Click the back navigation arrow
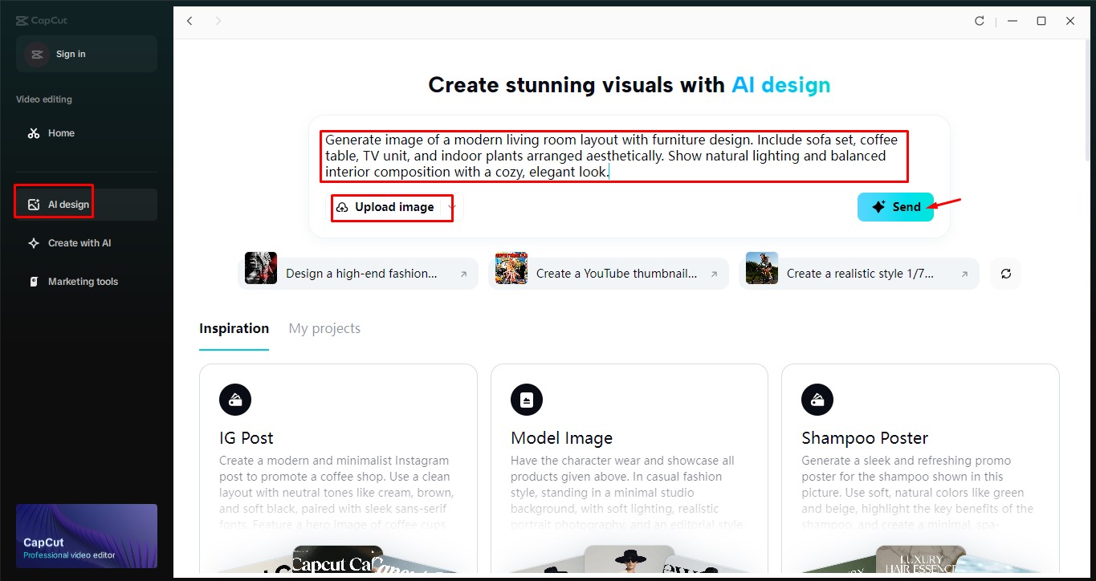 coord(189,21)
